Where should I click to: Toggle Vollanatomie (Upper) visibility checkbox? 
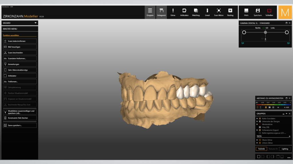pos(260,130)
